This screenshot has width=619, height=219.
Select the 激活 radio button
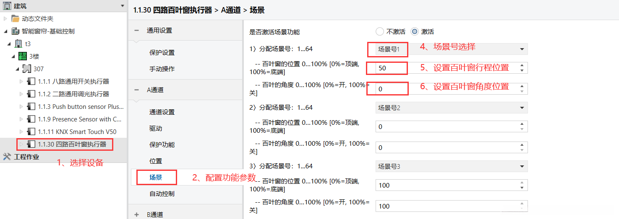[415, 31]
